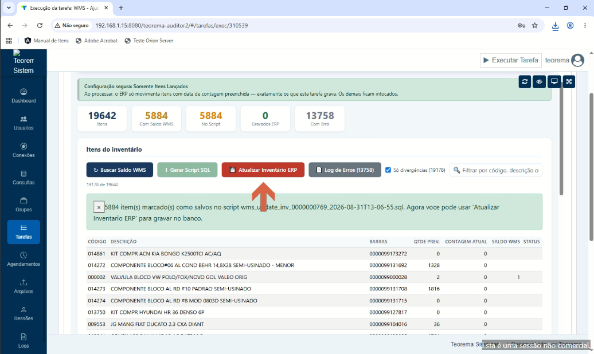Image resolution: width=594 pixels, height=354 pixels.
Task: Click the Não seguro site info chip
Action: coord(72,25)
